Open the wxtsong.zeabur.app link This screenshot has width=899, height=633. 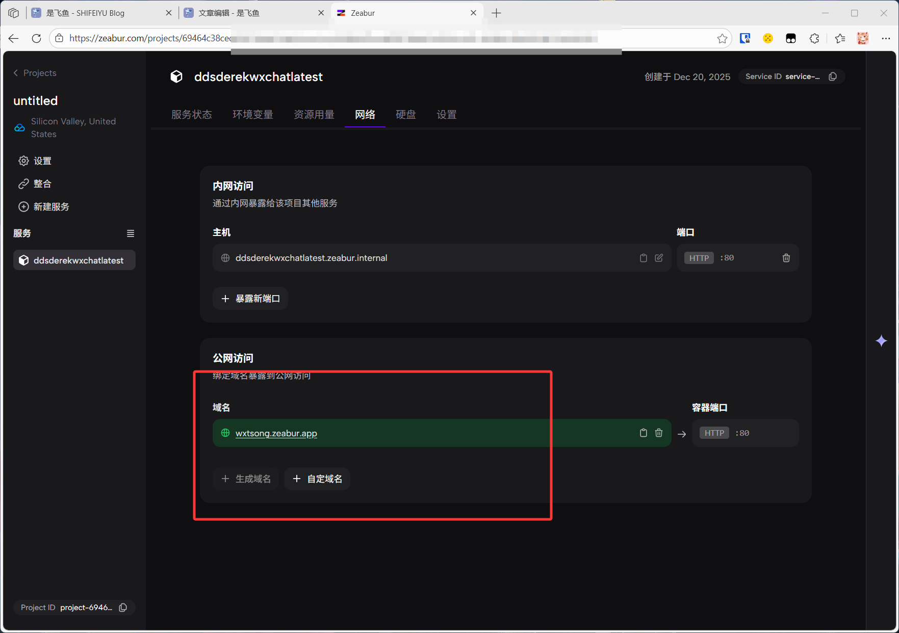276,433
